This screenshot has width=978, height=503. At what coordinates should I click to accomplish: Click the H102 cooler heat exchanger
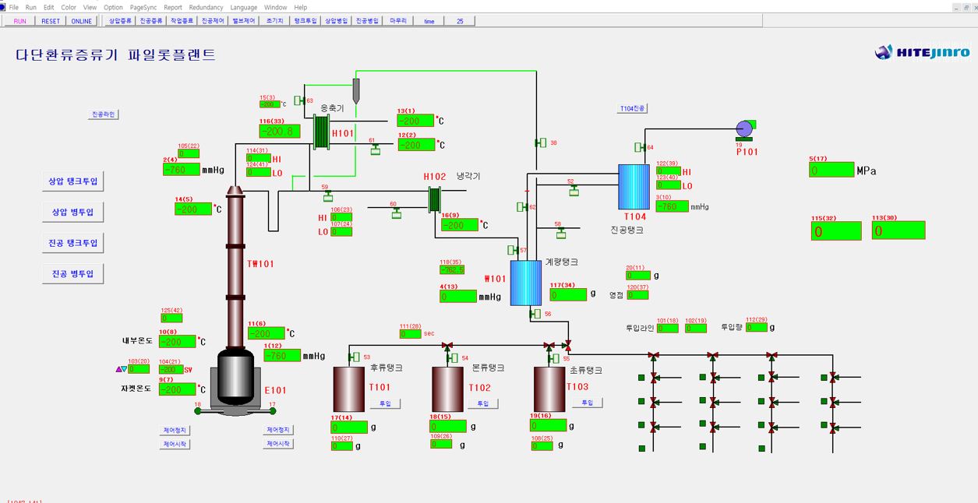434,199
